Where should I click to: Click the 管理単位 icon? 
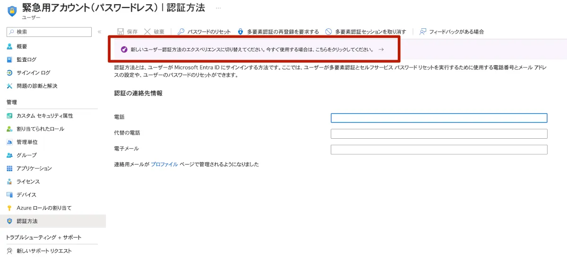[x=9, y=142]
